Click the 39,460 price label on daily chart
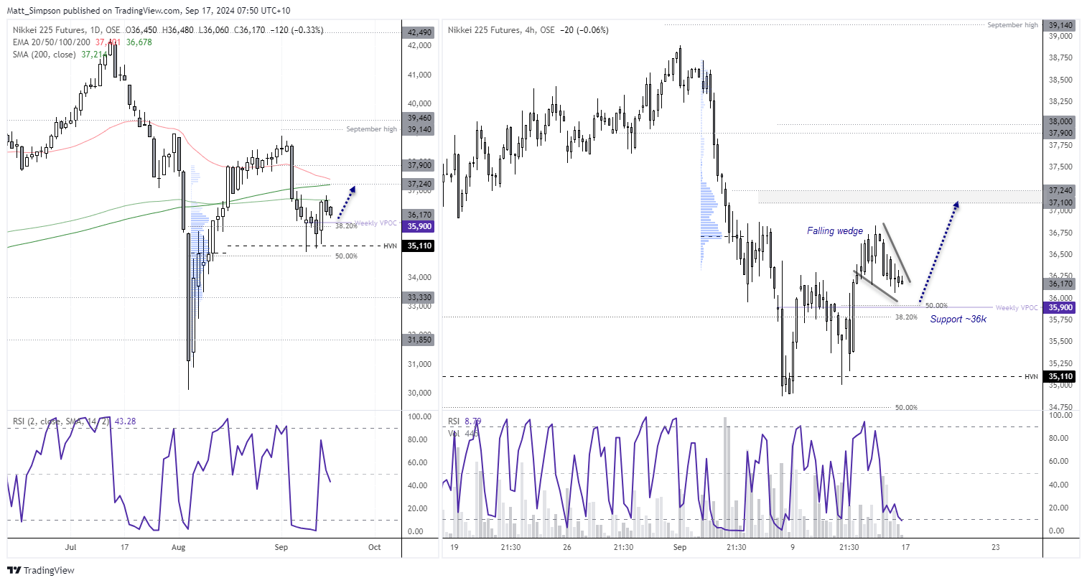Screen dimensions: 1087x583 419,118
